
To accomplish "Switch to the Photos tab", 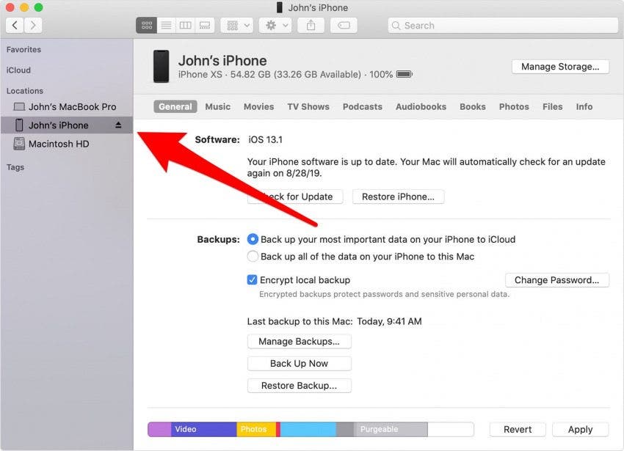I will coord(514,106).
